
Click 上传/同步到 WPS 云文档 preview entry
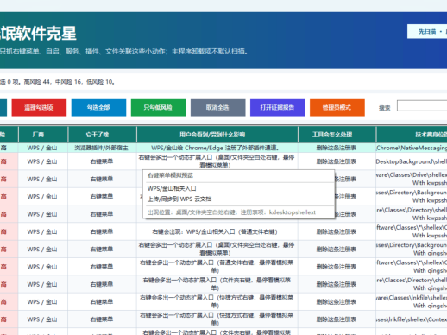pyautogui.click(x=179, y=199)
